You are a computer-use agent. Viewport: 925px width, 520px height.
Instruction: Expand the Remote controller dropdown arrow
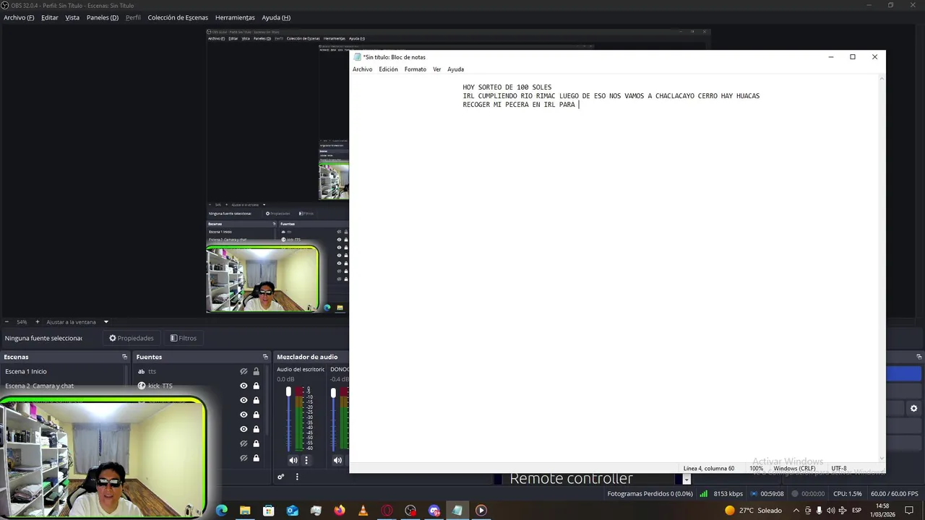[x=687, y=479]
